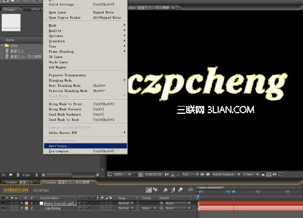Choose Open Layer from the menu

(x=85, y=12)
